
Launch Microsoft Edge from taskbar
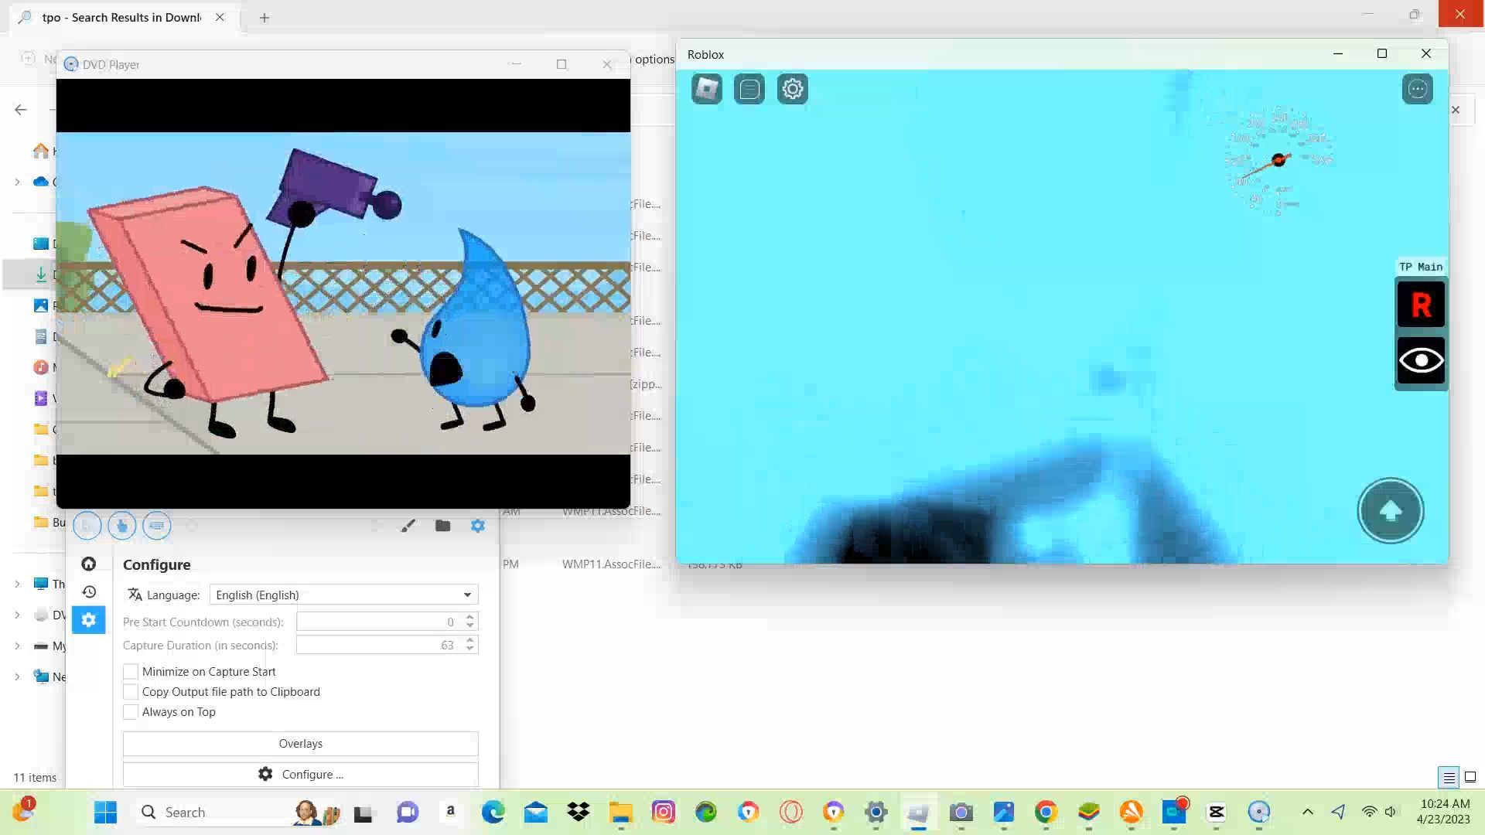[493, 812]
